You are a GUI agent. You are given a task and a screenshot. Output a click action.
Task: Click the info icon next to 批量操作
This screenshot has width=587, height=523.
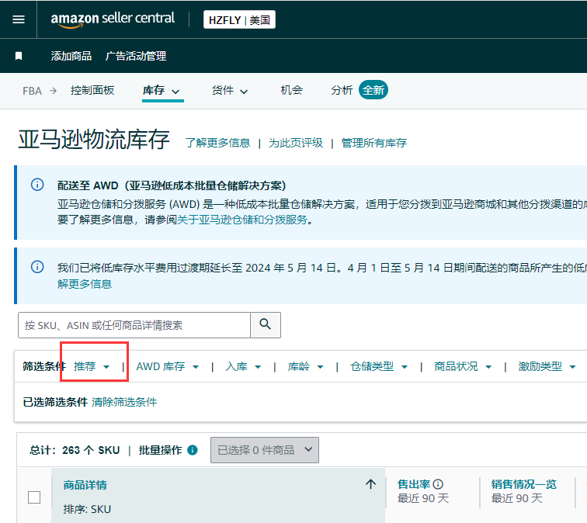click(x=193, y=450)
